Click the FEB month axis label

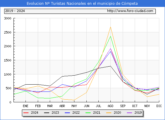click(38, 106)
